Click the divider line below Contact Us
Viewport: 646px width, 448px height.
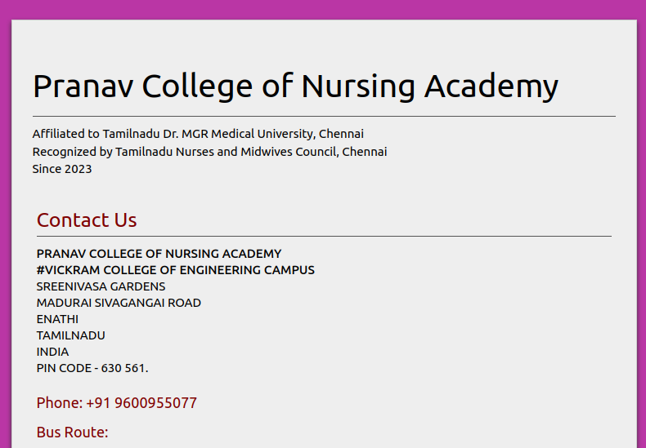pyautogui.click(x=325, y=237)
